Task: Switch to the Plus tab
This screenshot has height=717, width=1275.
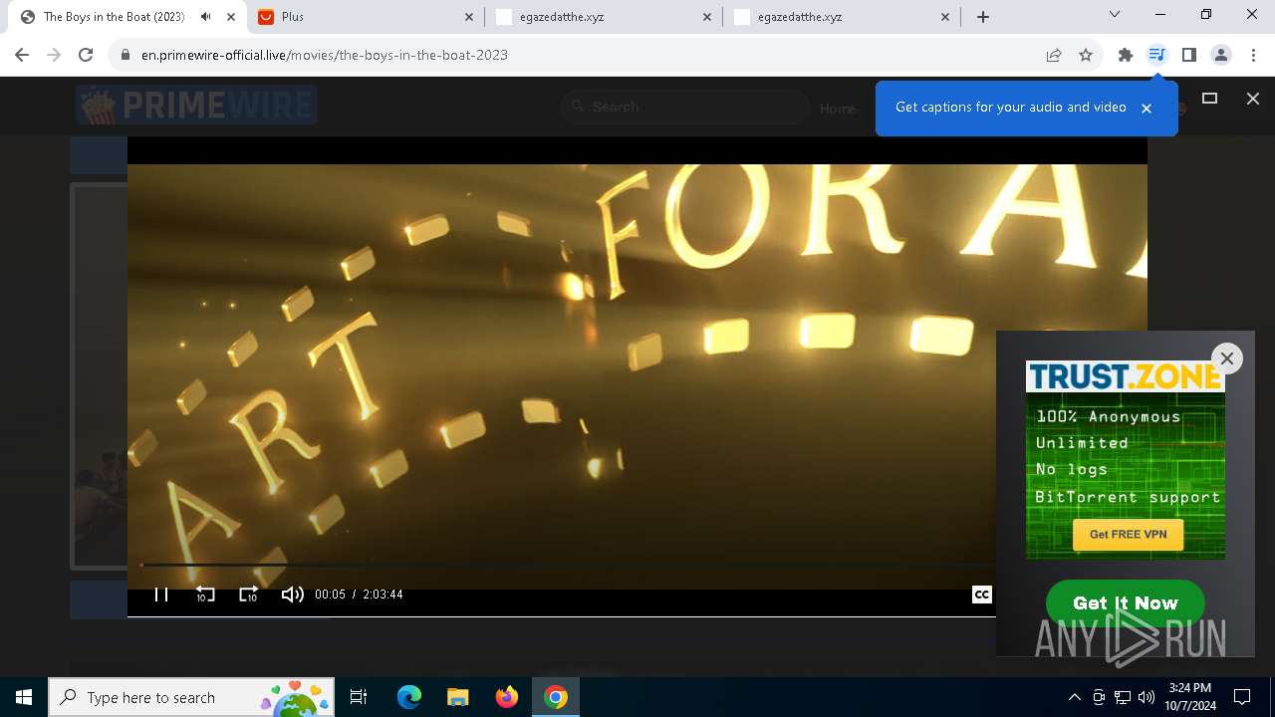Action: click(x=365, y=17)
